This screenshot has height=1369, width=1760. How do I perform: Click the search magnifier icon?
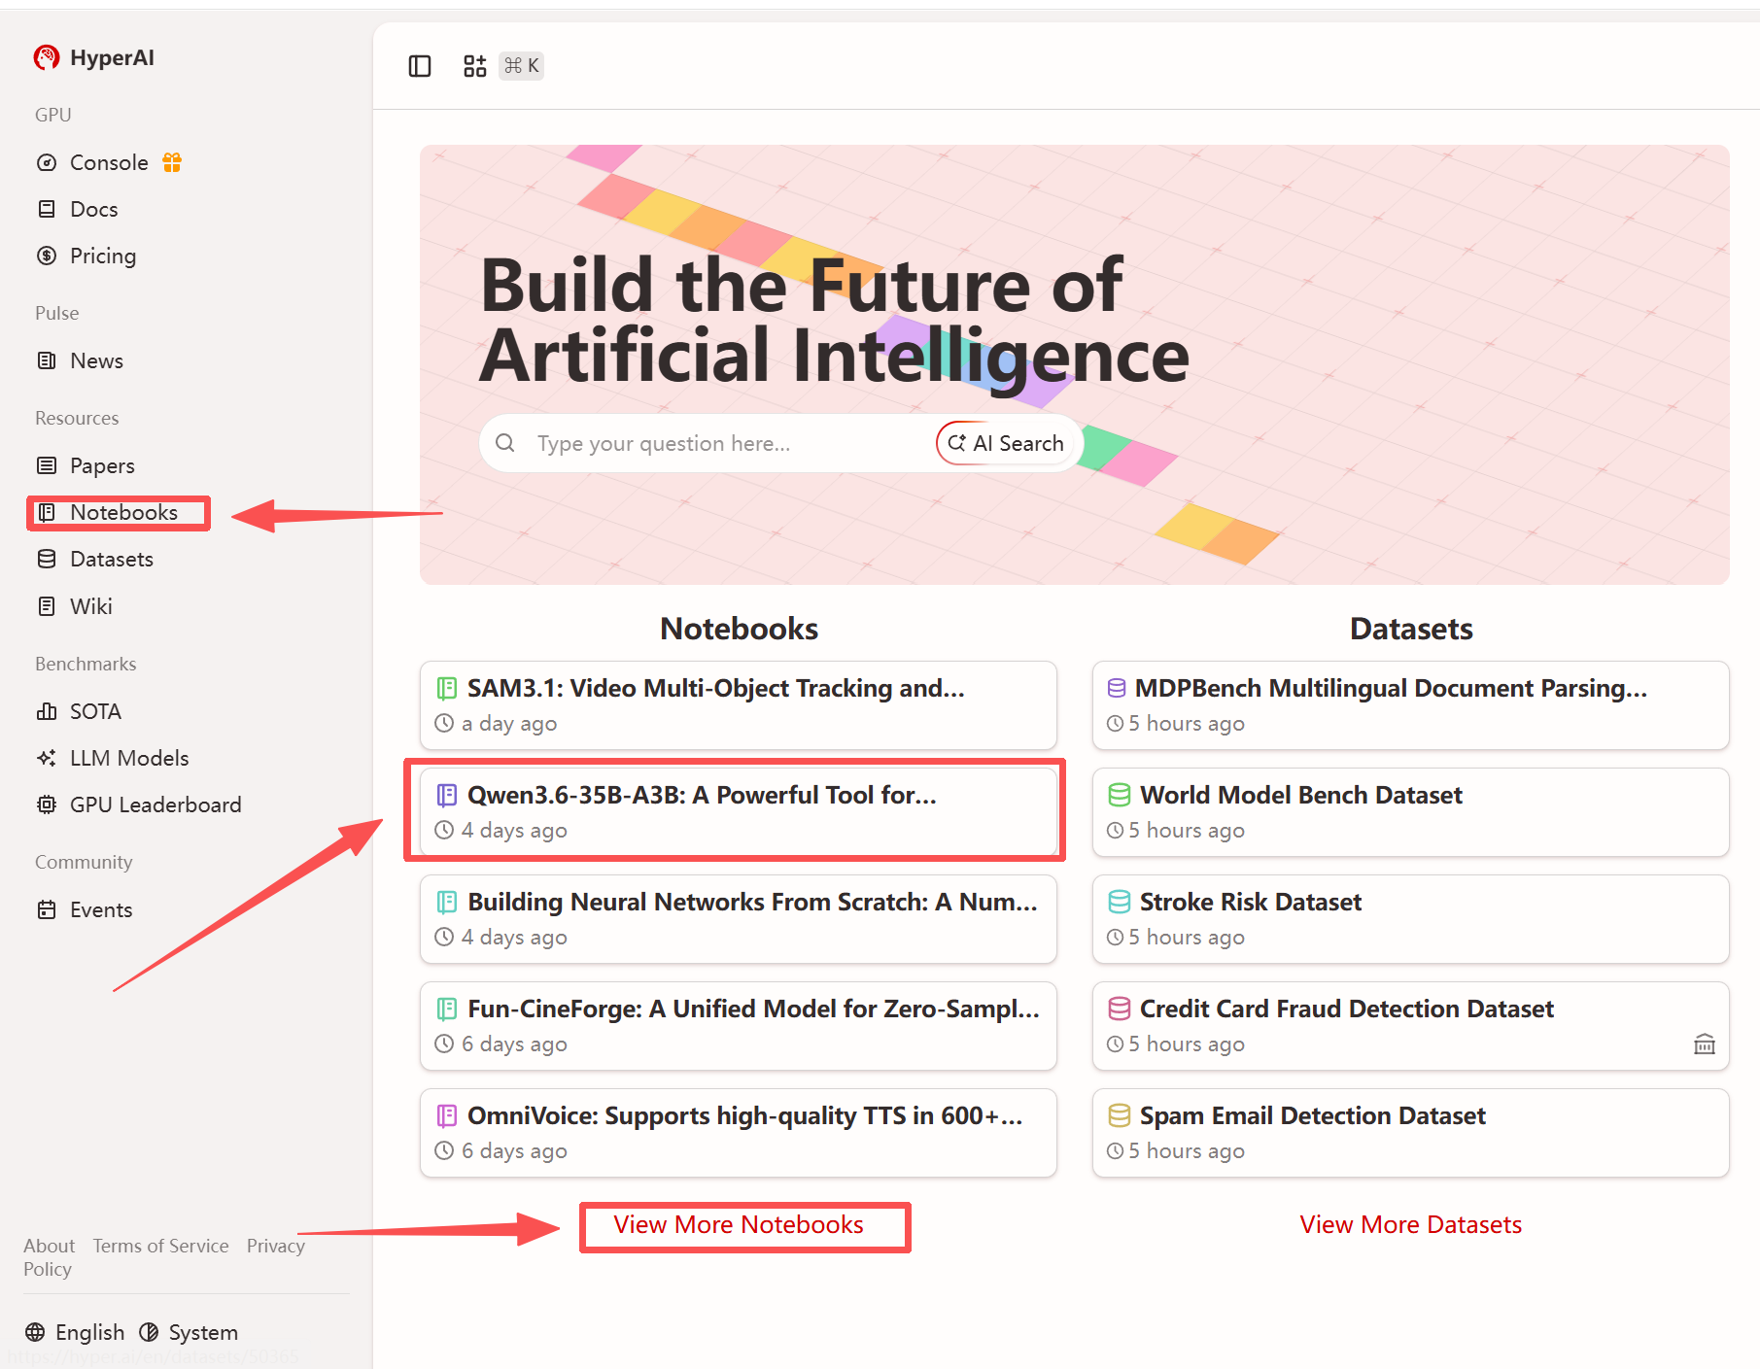click(x=505, y=444)
